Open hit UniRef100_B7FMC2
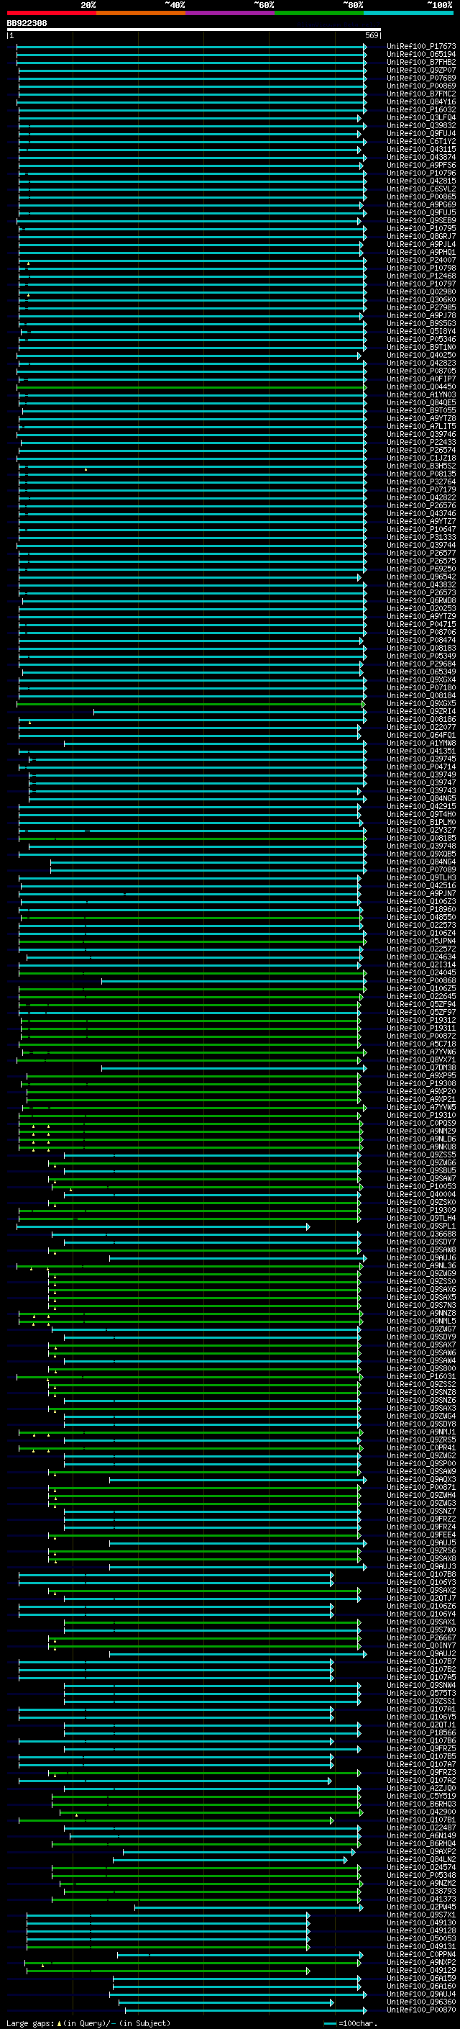 click(x=421, y=94)
